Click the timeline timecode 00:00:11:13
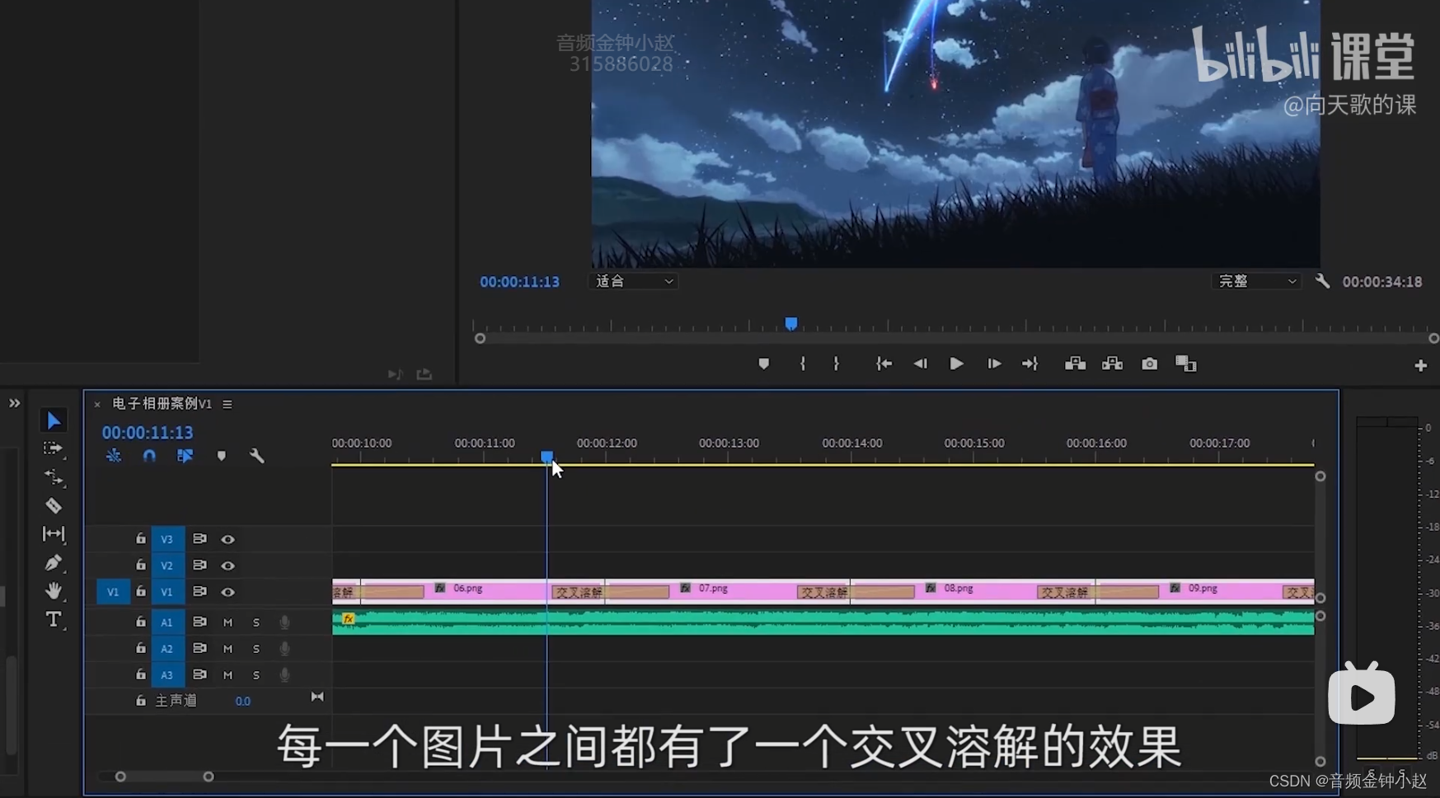Viewport: 1440px width, 798px height. point(148,432)
